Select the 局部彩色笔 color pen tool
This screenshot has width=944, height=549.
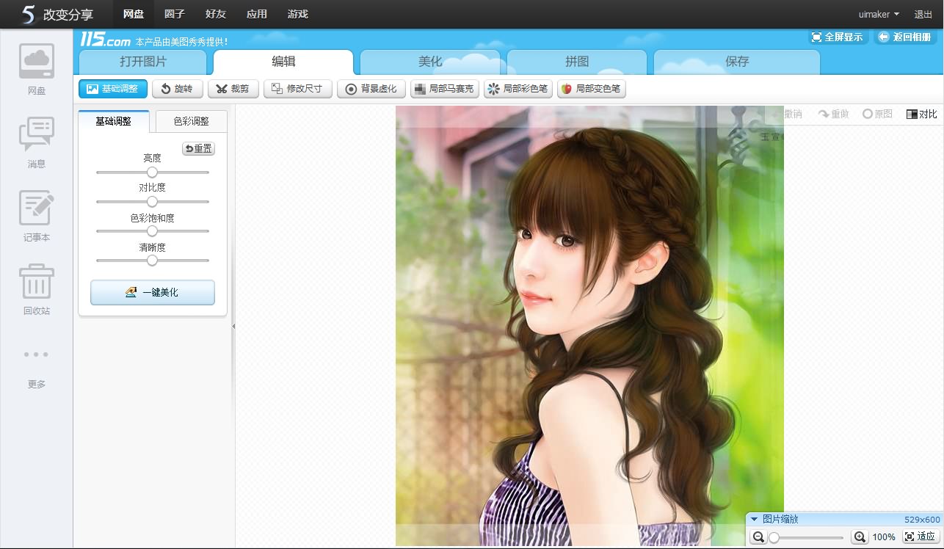point(518,89)
